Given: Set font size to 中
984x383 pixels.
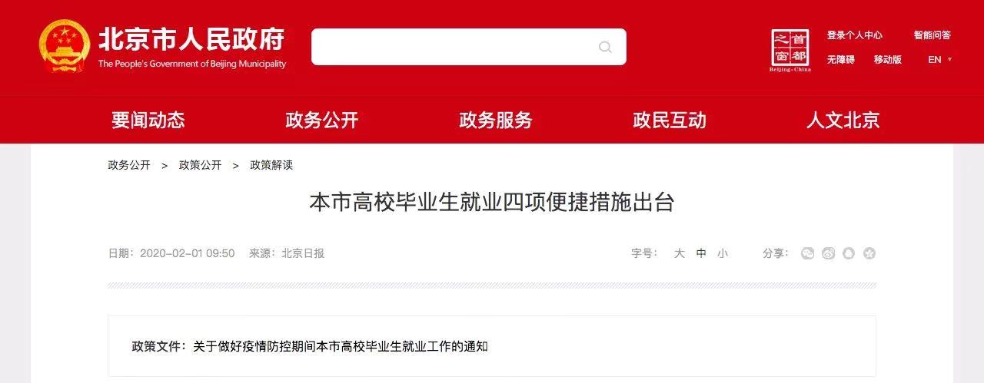Looking at the screenshot, I should point(701,253).
